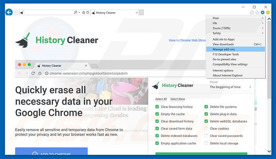The image size is (276, 159).
Task: Expand the Zoom (150%) submenu
Action: coord(236,28)
